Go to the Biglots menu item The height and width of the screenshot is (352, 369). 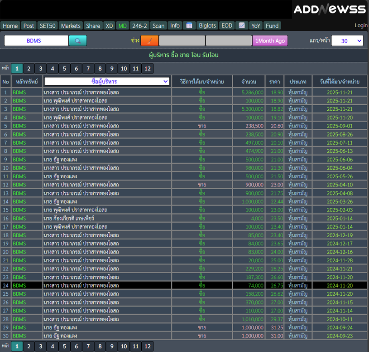click(207, 26)
